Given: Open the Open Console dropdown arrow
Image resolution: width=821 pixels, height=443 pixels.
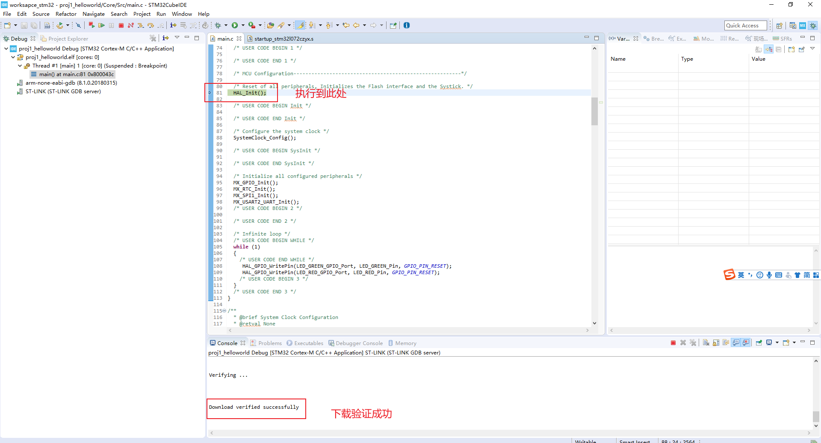Looking at the screenshot, I should (x=794, y=343).
